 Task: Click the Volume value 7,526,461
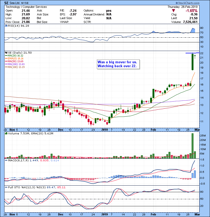tap(190, 22)
